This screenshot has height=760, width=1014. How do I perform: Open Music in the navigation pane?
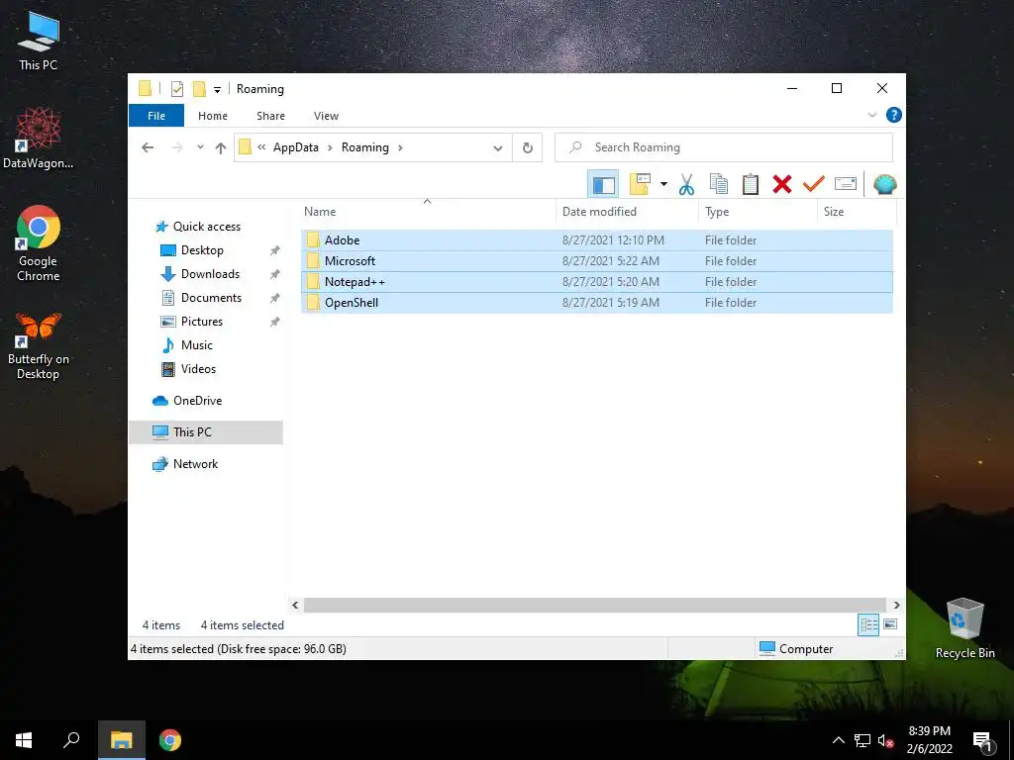(196, 345)
